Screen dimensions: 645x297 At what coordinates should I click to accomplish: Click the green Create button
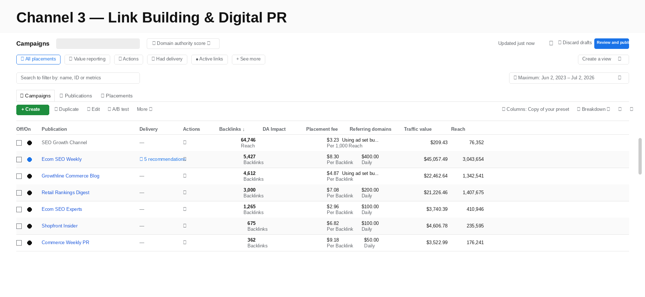(x=33, y=110)
